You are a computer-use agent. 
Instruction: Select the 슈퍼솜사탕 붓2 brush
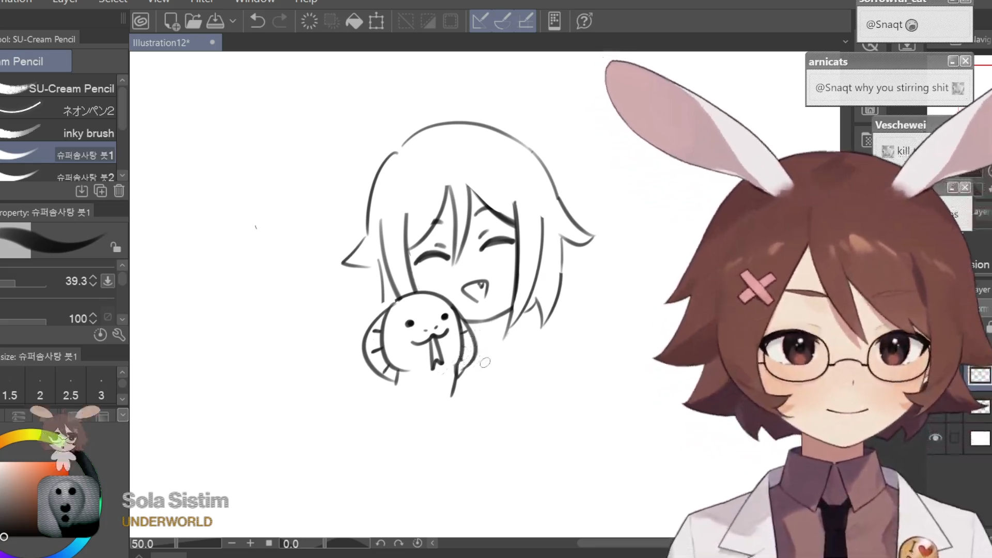pos(58,174)
